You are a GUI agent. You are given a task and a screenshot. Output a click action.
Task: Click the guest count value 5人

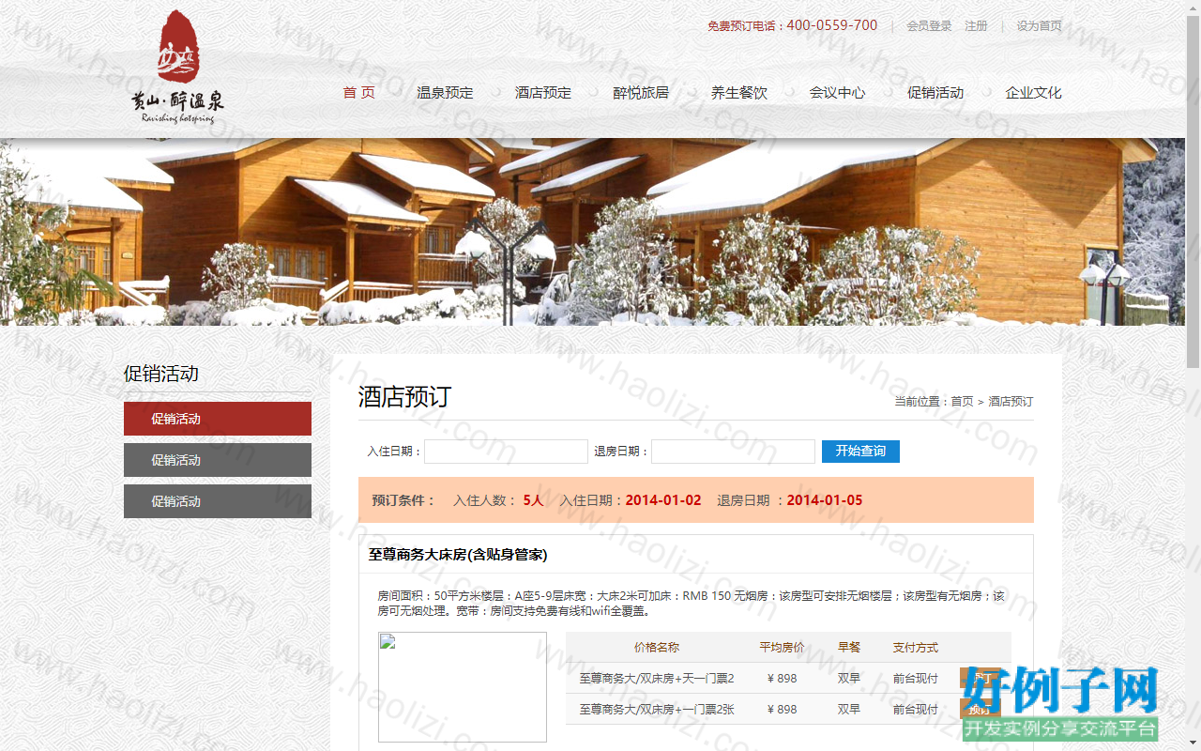[x=534, y=500]
